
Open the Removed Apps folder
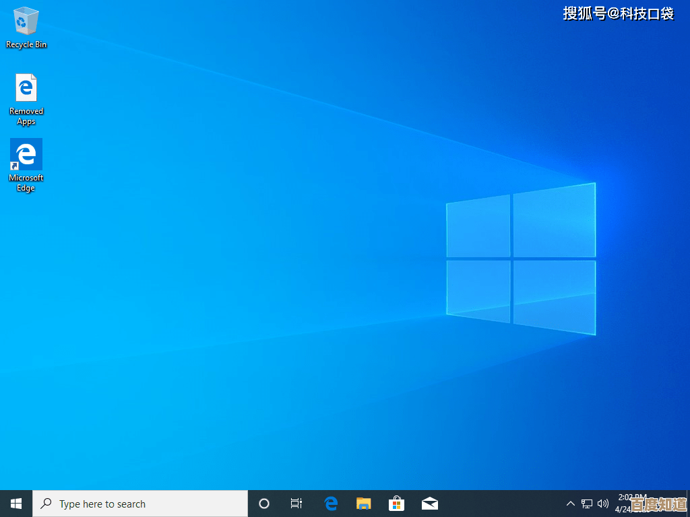(26, 88)
